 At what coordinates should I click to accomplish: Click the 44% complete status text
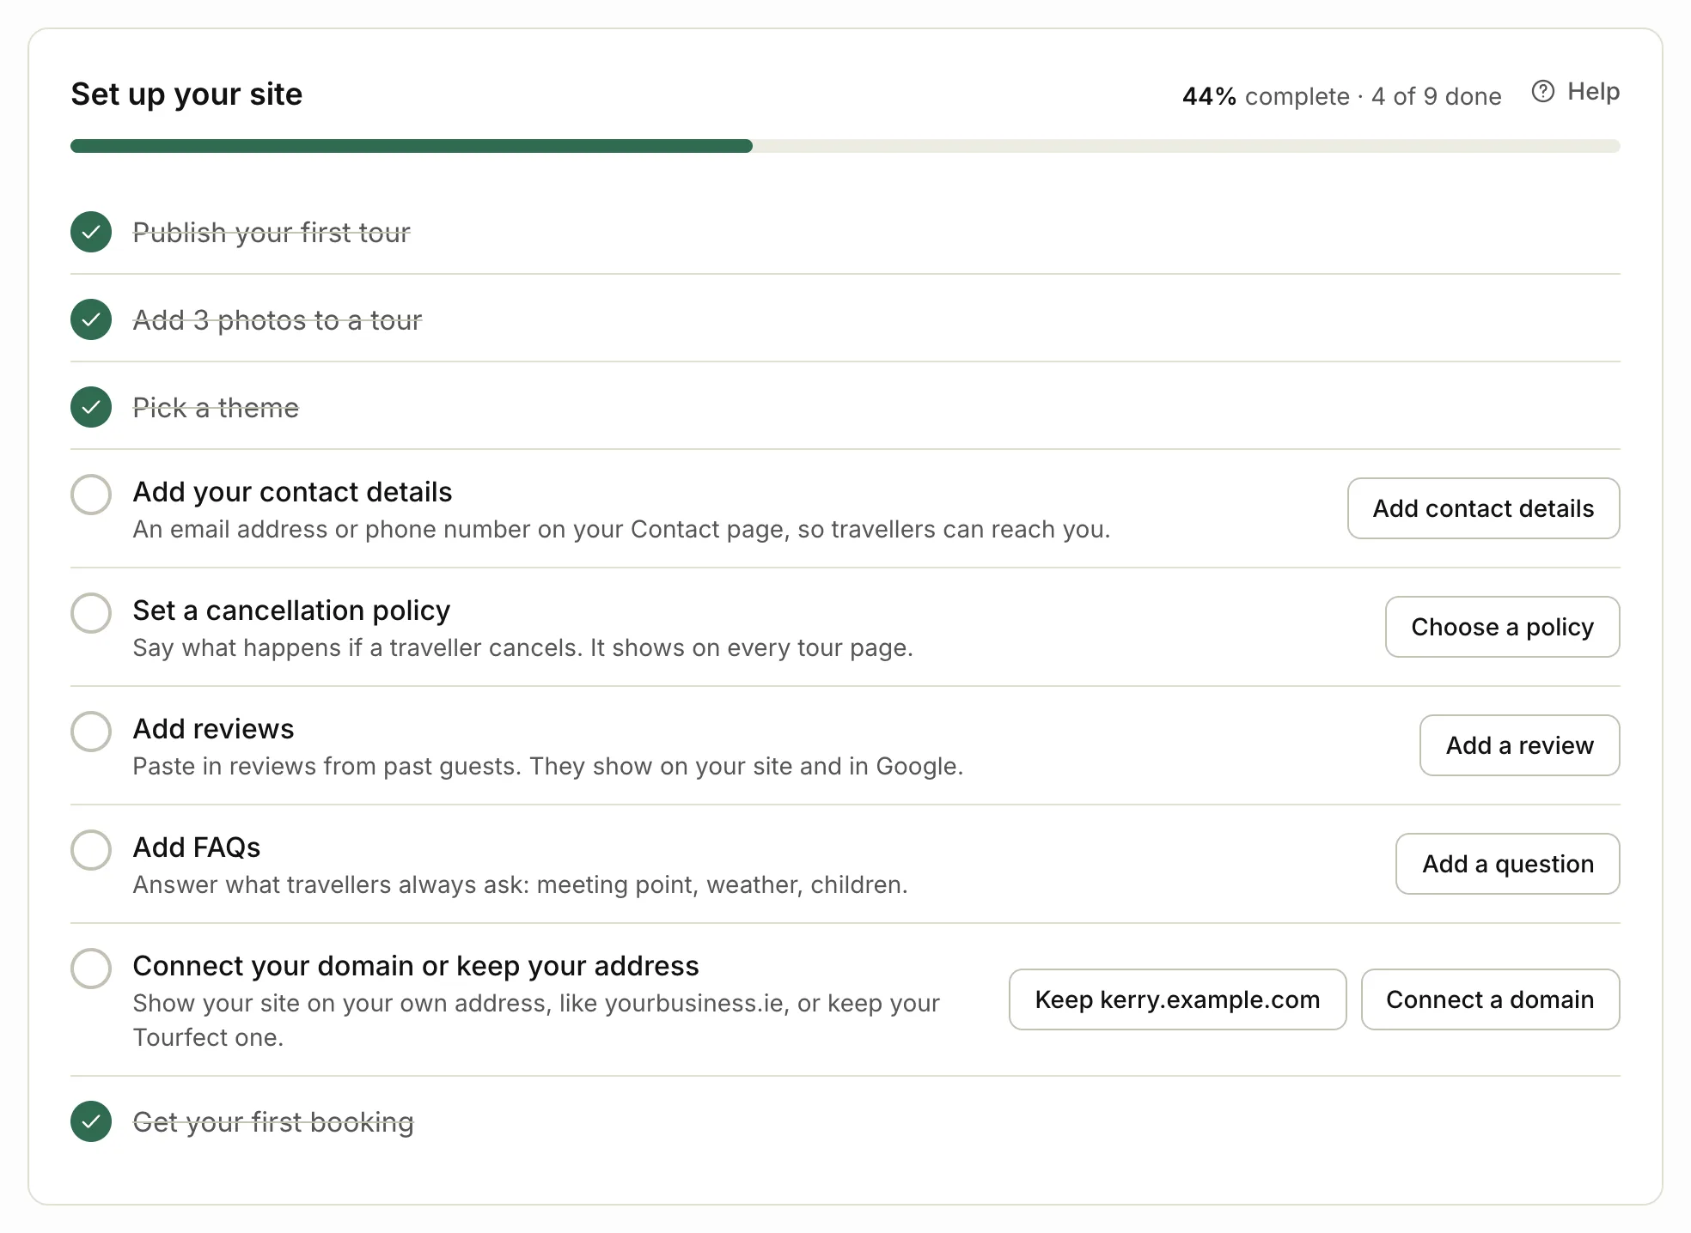click(1341, 96)
